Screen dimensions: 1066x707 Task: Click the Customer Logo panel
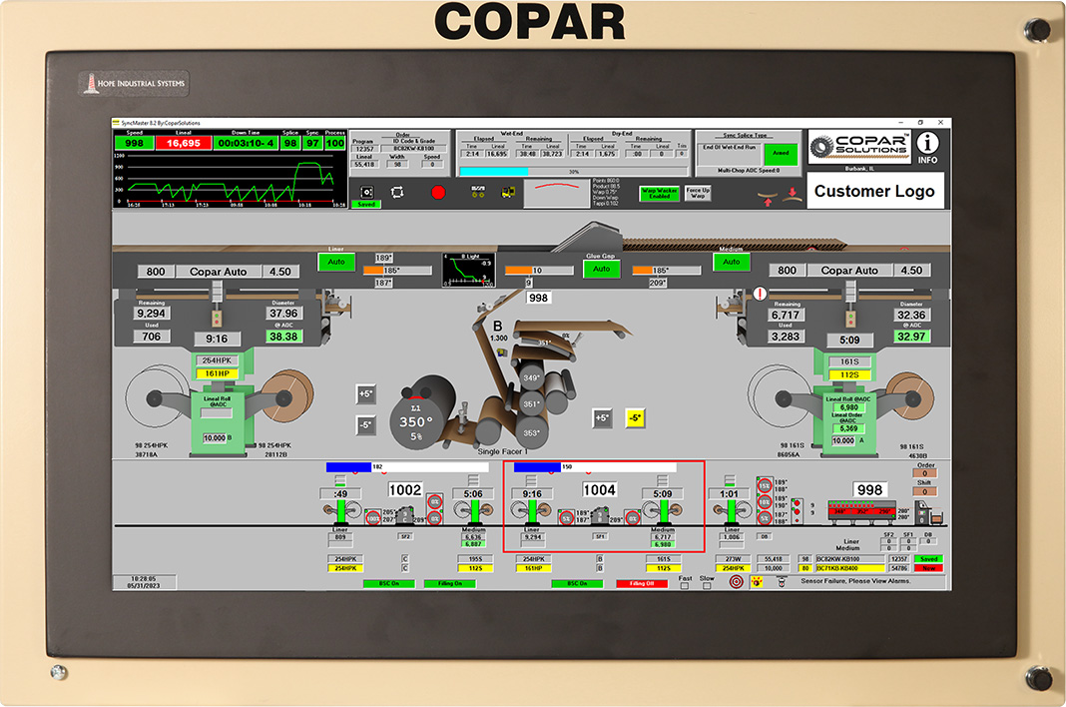[875, 191]
